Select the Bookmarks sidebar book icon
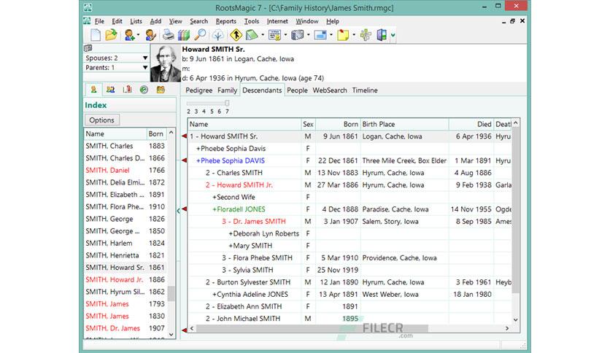This screenshot has width=610, height=353. 127,90
